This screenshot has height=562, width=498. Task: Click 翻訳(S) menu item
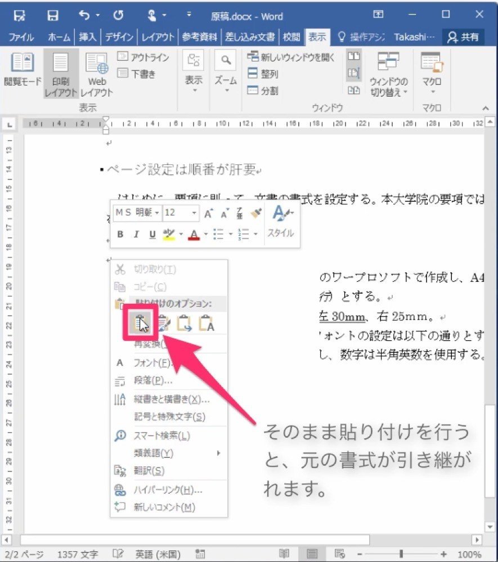coord(169,471)
